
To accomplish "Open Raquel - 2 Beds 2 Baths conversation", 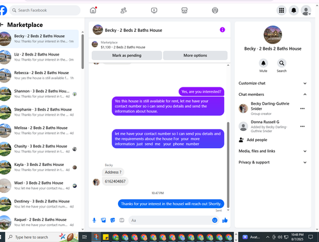I will point(40,222).
